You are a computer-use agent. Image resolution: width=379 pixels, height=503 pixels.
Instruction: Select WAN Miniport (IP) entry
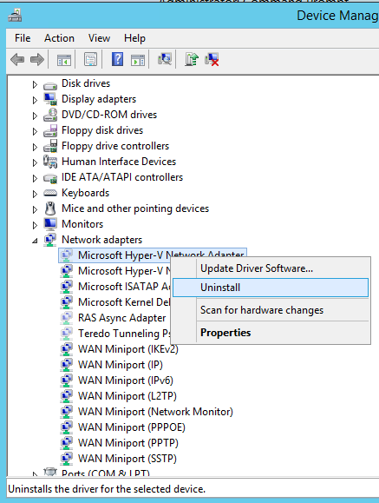(x=121, y=365)
